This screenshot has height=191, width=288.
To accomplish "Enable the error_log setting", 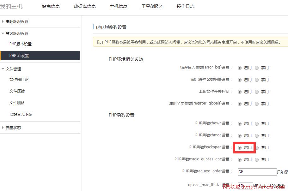I will tap(240, 68).
